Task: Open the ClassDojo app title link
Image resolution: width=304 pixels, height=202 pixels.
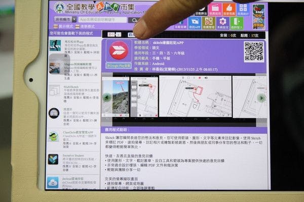Action: click(78, 132)
